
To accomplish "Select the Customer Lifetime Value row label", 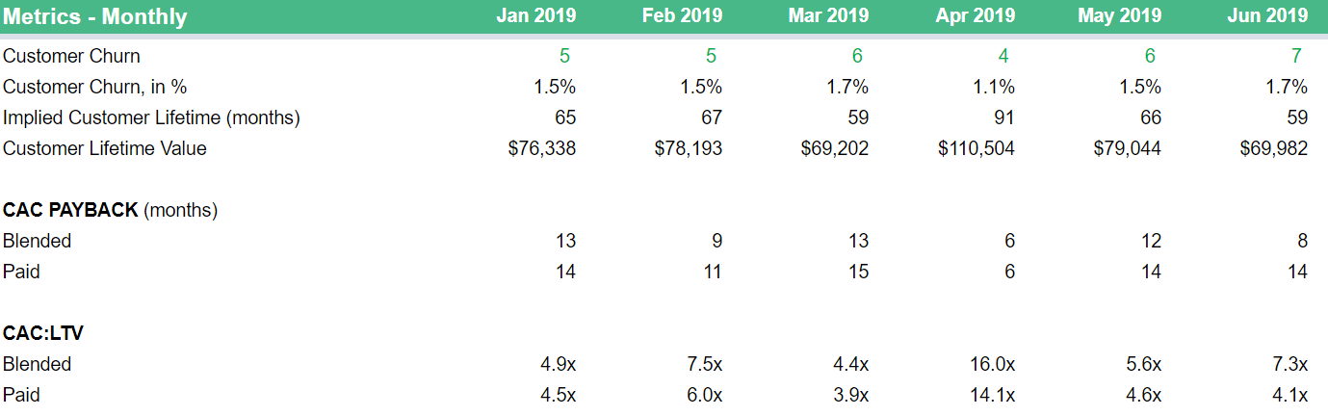I will [x=105, y=148].
